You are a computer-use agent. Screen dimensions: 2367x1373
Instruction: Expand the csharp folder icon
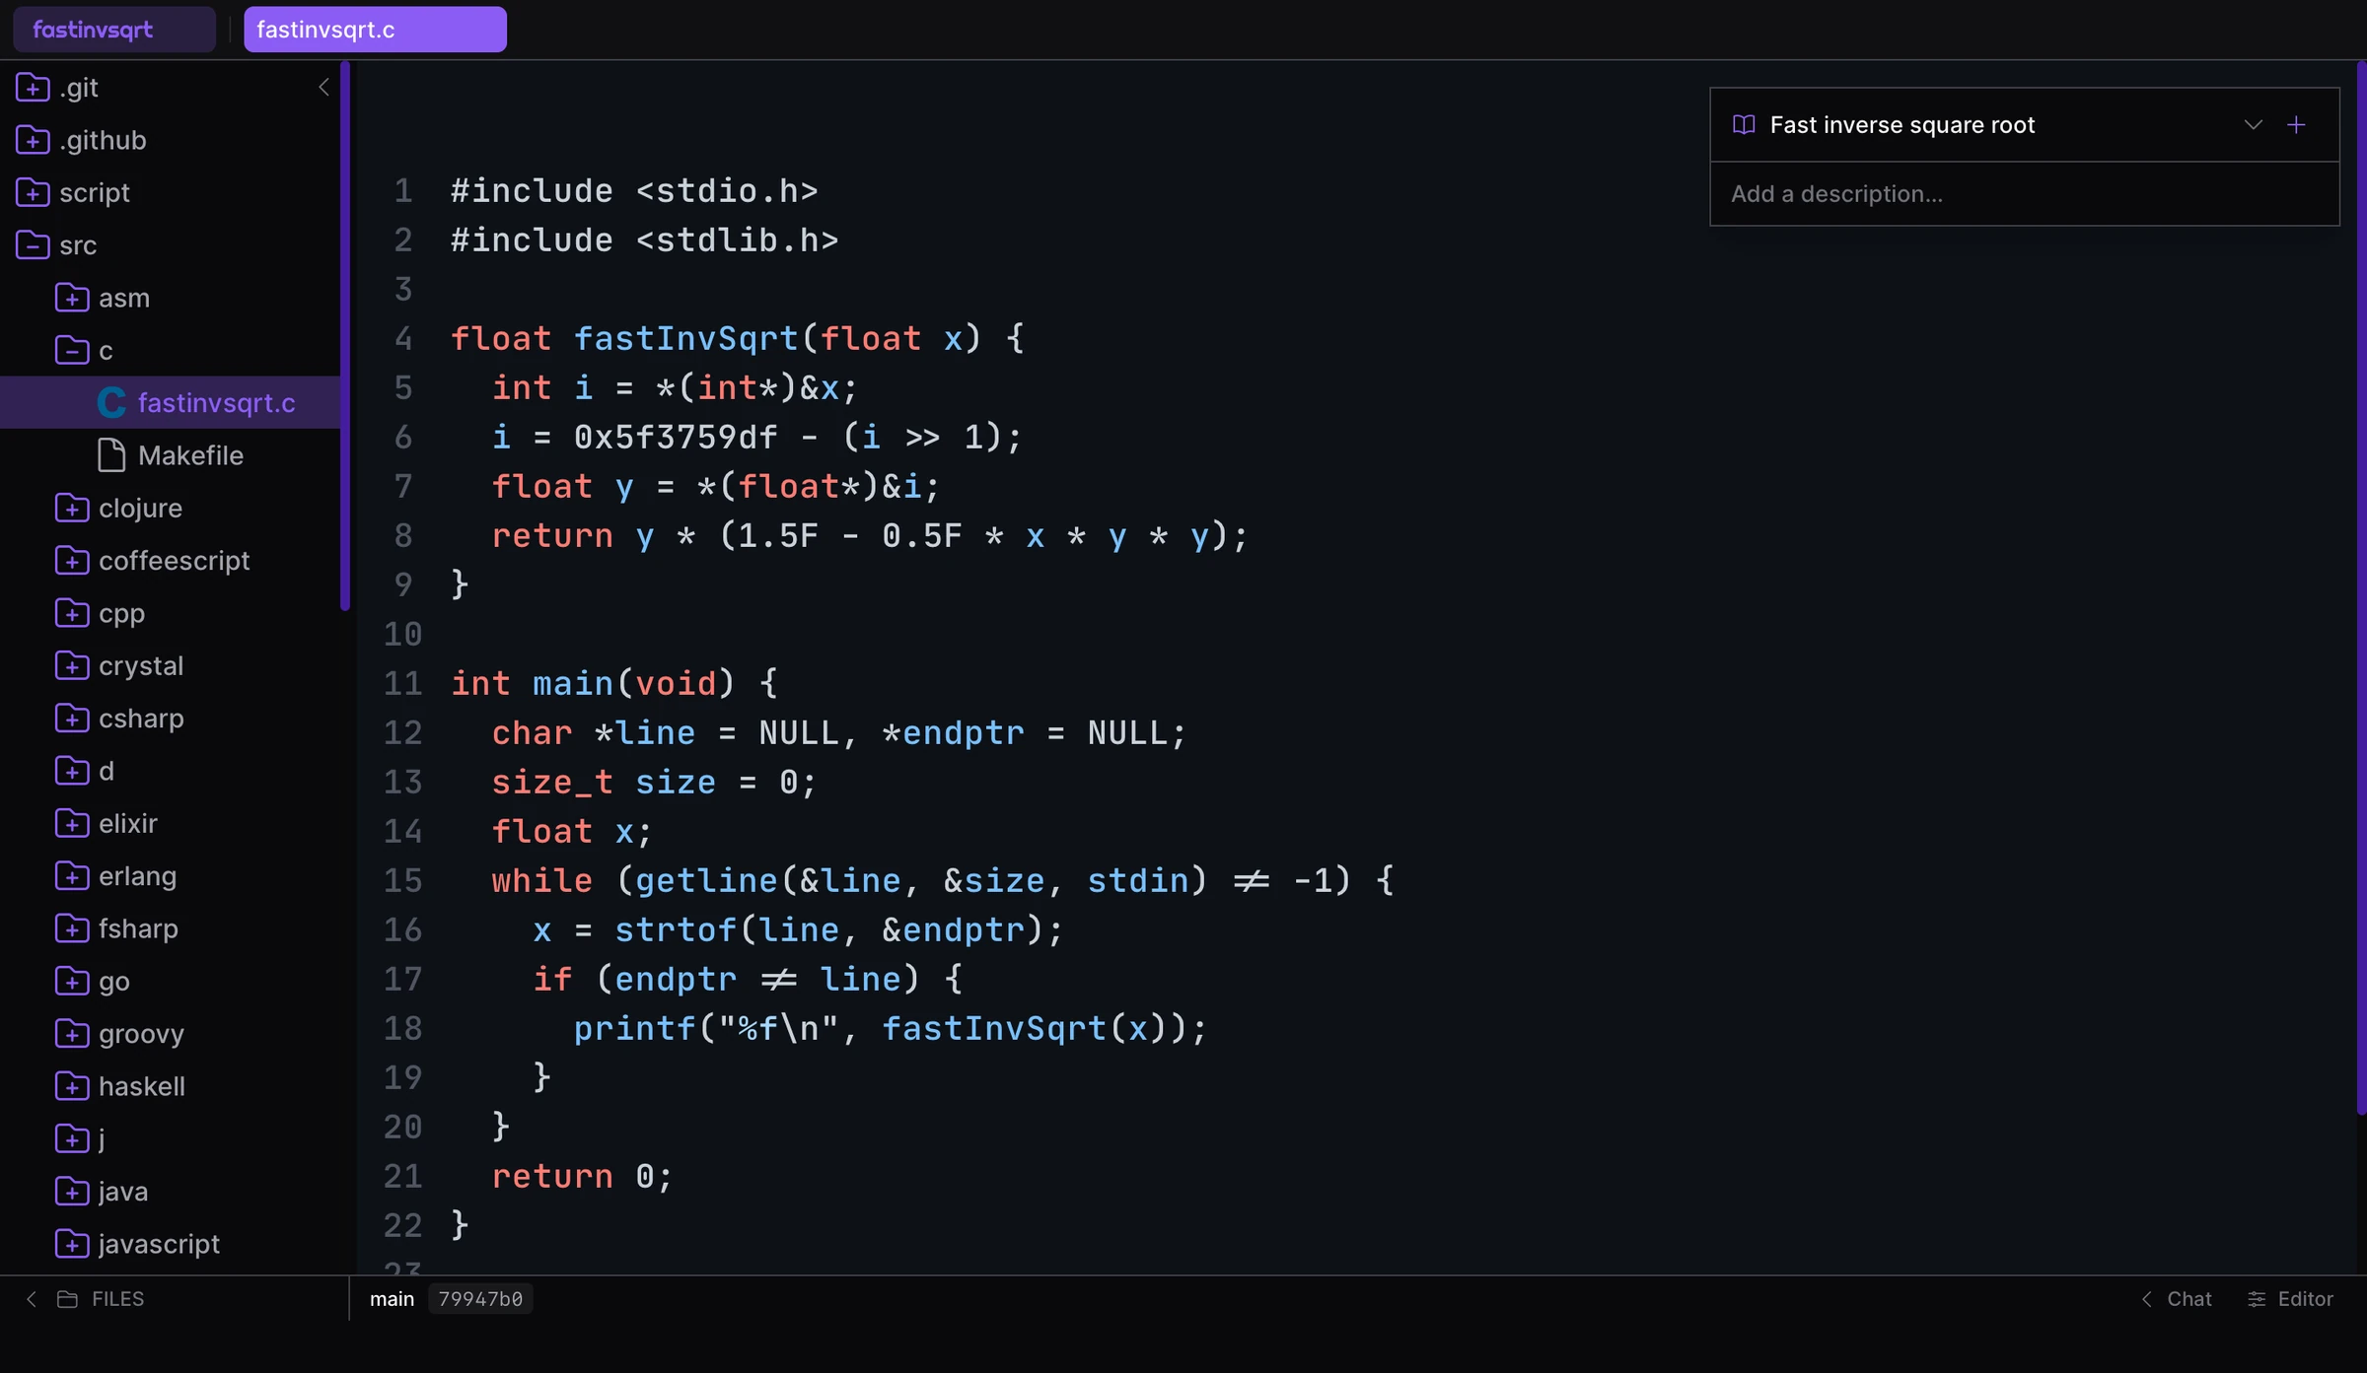(72, 718)
